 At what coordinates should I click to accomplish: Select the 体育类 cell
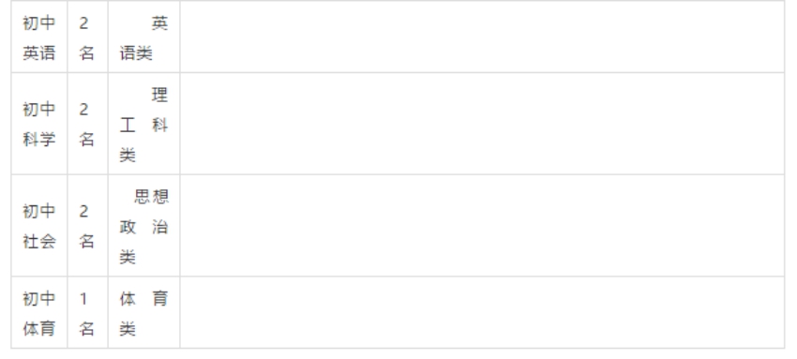(143, 313)
